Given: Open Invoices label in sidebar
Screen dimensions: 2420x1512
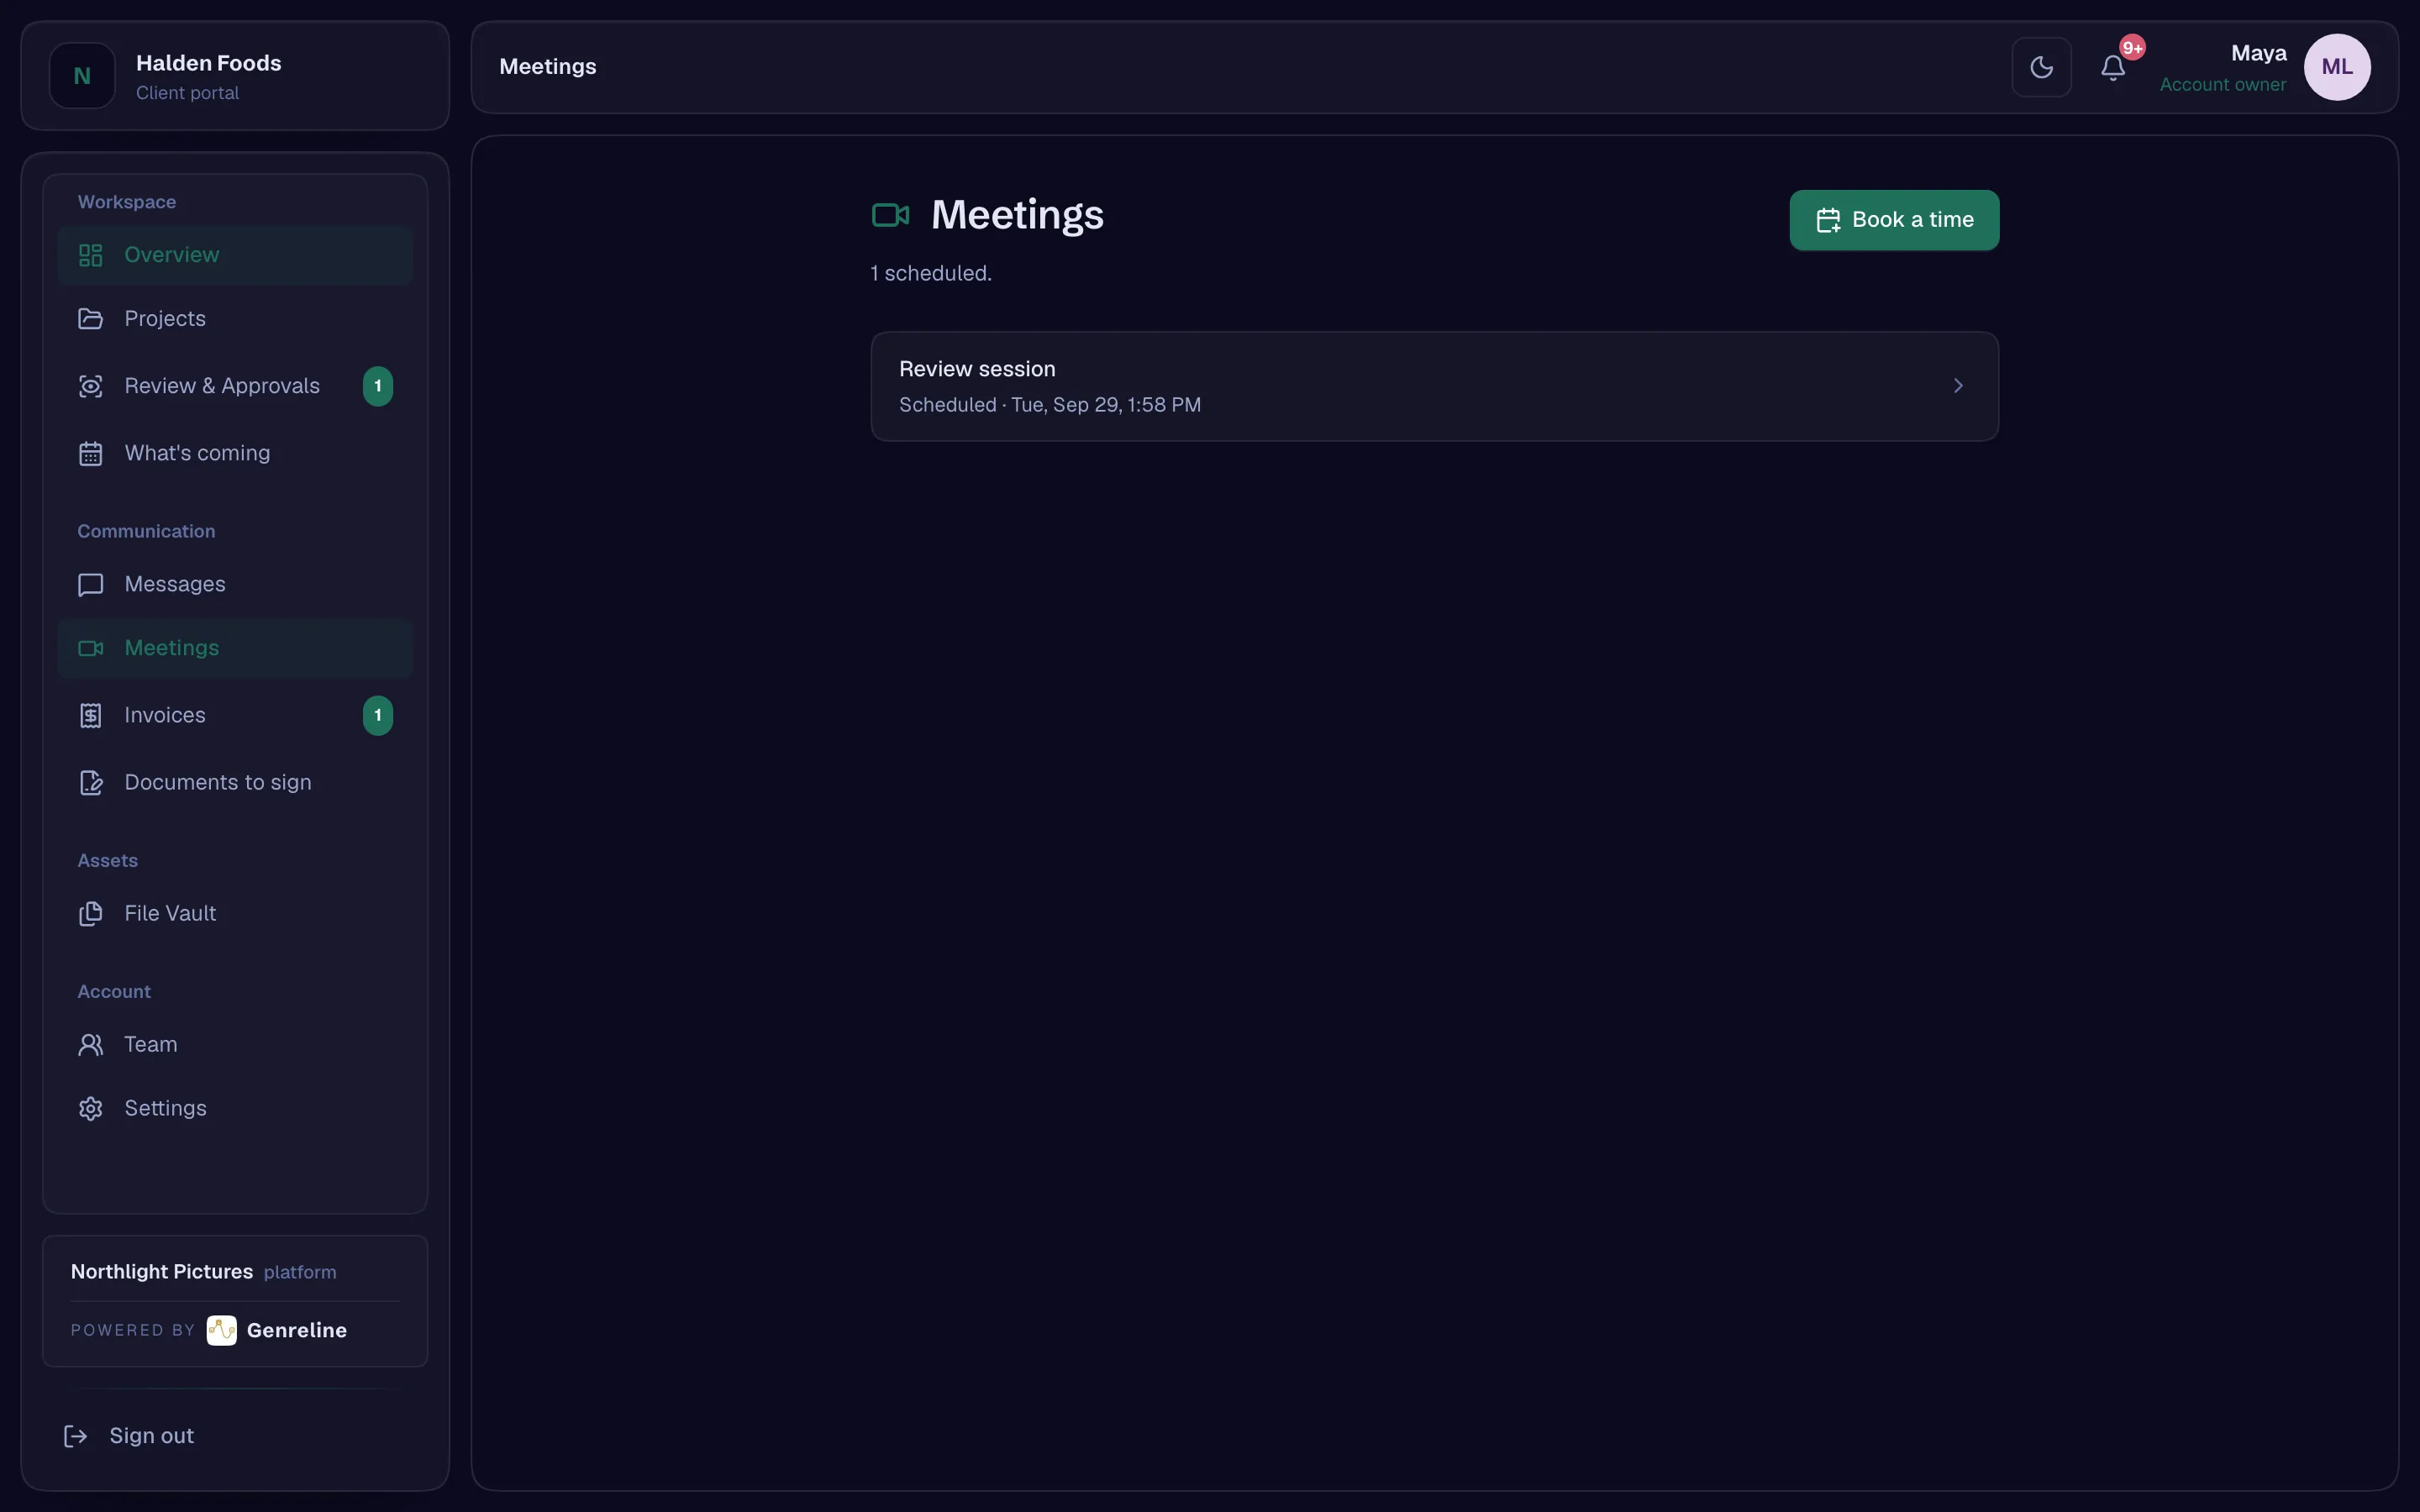Looking at the screenshot, I should (165, 715).
